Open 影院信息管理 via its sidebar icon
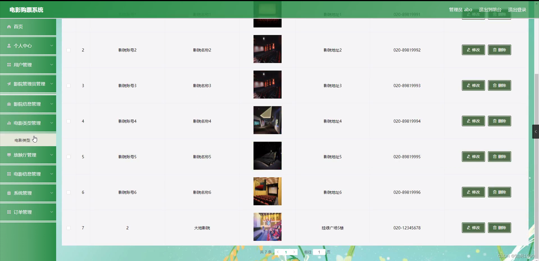 9,104
